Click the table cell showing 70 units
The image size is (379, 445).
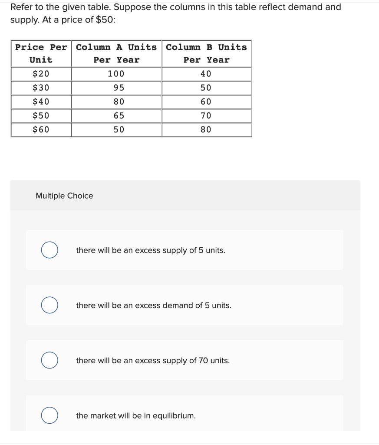tap(206, 116)
